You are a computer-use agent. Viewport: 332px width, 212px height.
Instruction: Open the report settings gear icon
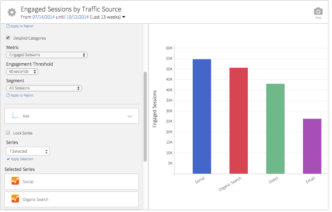(x=11, y=12)
